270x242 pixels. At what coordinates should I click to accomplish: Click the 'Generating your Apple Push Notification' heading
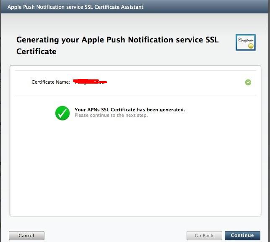pos(117,45)
